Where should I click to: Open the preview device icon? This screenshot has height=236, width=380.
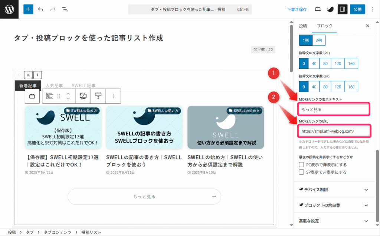pyautogui.click(x=318, y=9)
